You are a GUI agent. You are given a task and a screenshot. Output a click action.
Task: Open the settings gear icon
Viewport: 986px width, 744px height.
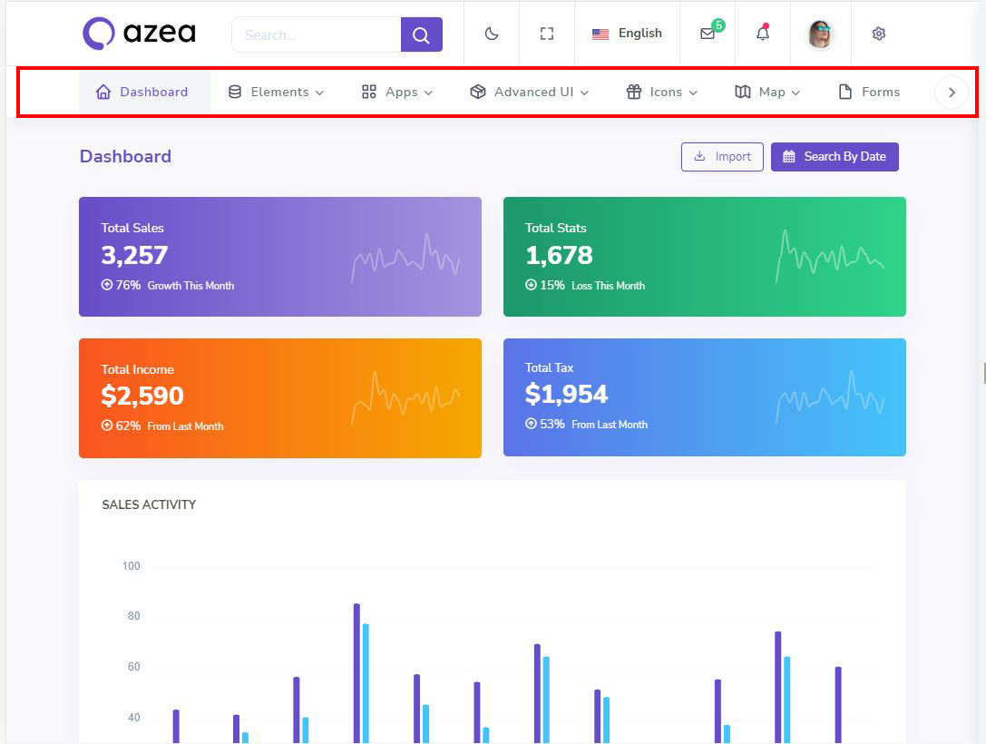click(x=878, y=34)
